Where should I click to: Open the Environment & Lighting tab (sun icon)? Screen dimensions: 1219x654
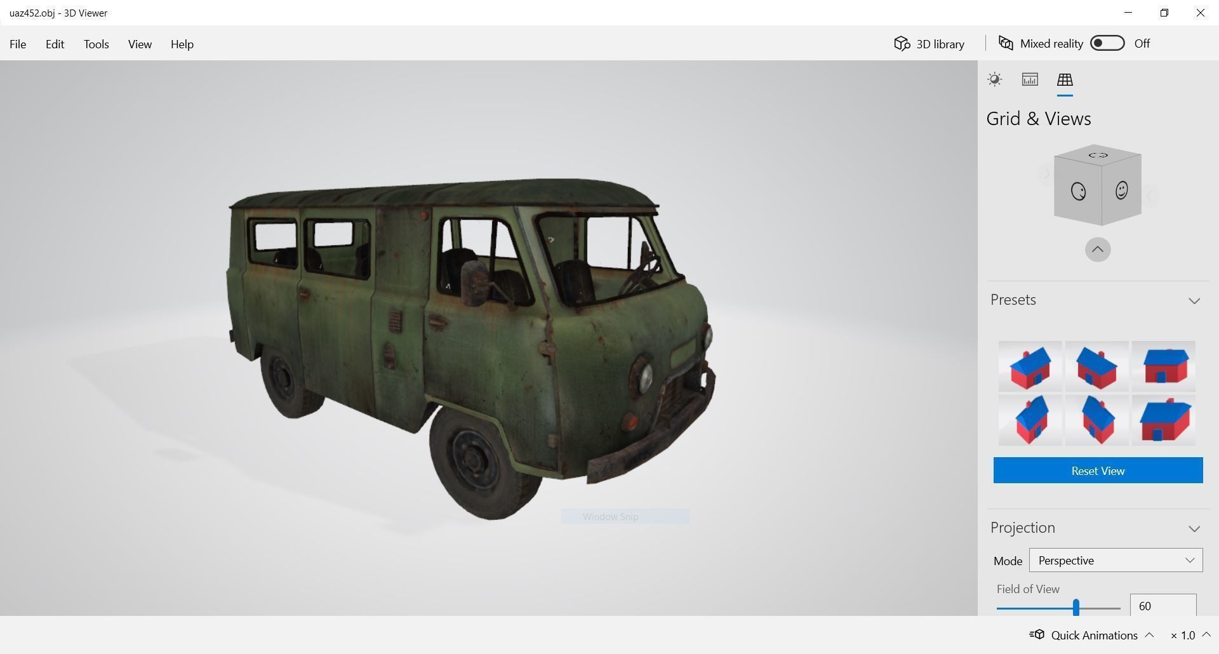click(x=995, y=79)
